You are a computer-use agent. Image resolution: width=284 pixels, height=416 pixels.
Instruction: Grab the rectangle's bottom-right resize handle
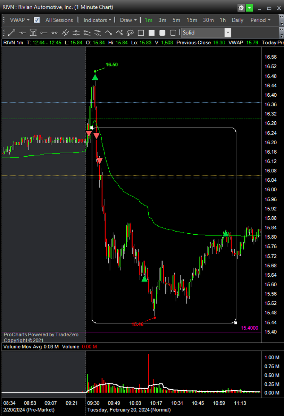[x=236, y=323]
